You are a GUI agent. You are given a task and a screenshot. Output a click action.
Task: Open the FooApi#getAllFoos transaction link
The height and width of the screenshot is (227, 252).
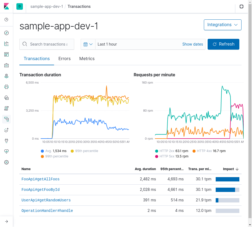point(41,179)
